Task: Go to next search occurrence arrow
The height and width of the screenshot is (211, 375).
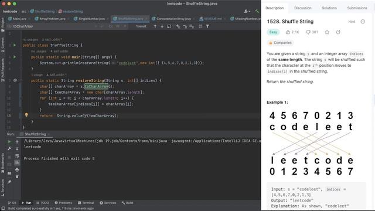Action: tap(162, 26)
